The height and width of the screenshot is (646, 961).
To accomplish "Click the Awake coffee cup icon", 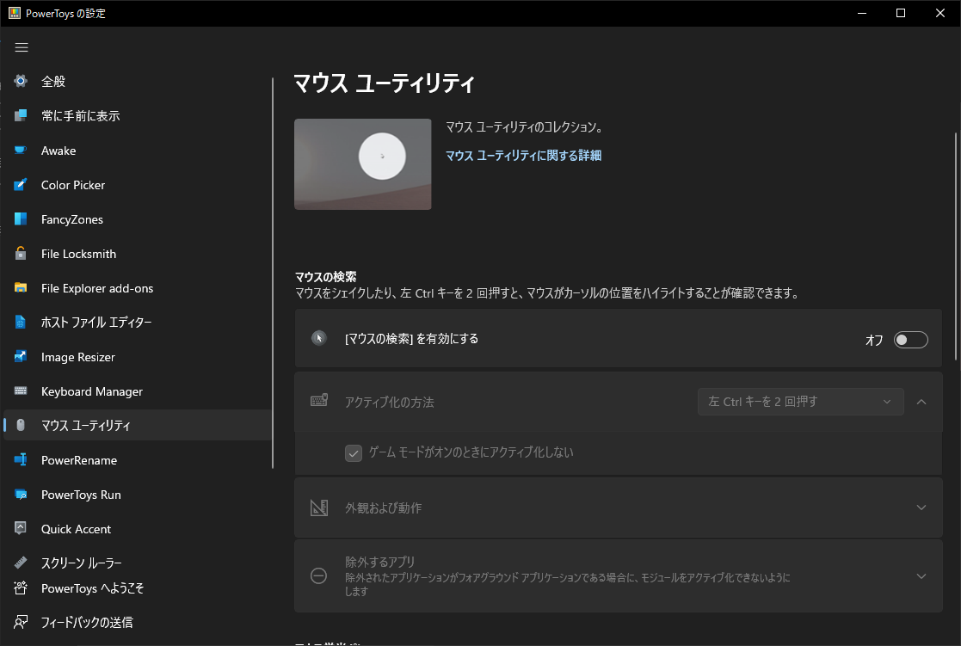I will tap(21, 151).
